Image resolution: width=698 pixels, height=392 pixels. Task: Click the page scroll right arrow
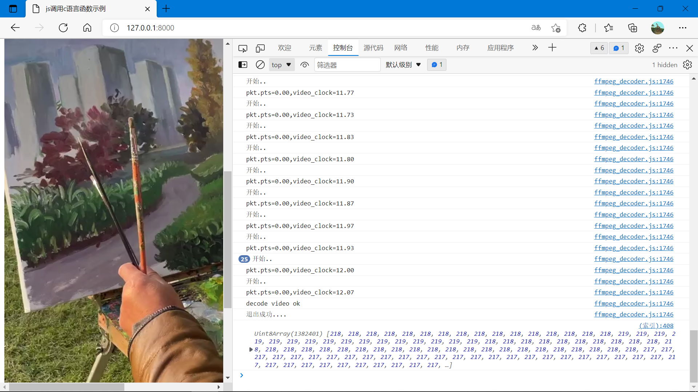[x=218, y=387]
